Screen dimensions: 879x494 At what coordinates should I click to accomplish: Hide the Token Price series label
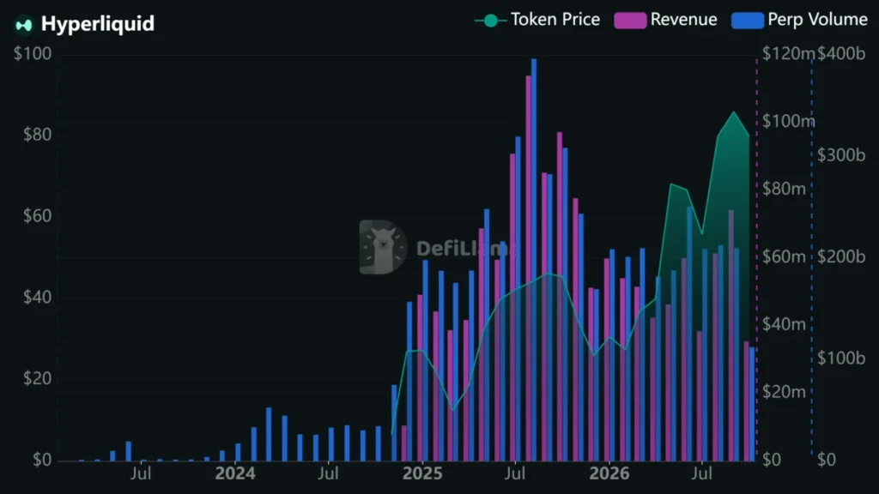click(x=555, y=20)
